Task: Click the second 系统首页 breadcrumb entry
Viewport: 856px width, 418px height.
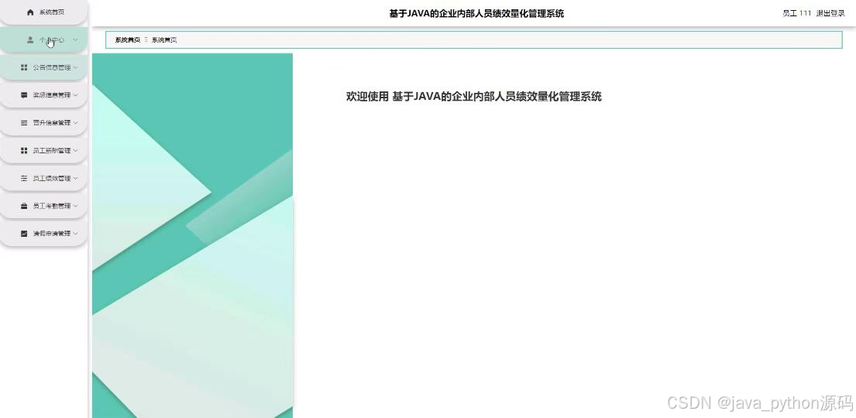Action: click(x=164, y=39)
